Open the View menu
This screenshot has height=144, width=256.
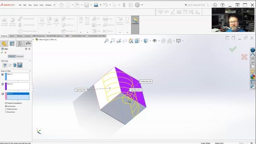[x=30, y=5]
